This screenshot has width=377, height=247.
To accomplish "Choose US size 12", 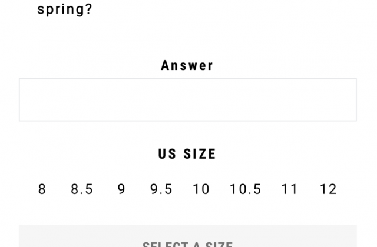I will pyautogui.click(x=329, y=189).
